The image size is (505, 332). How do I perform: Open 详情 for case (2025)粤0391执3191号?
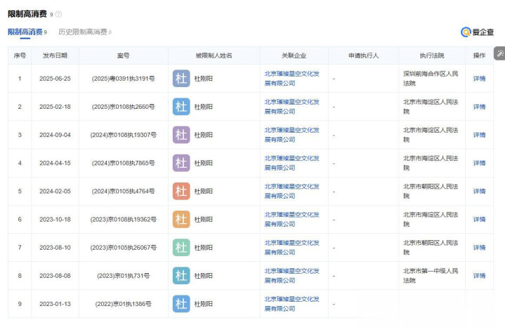(479, 79)
